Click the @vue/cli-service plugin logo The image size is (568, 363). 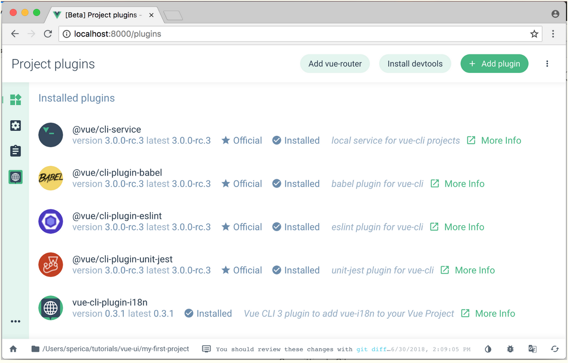pyautogui.click(x=50, y=135)
